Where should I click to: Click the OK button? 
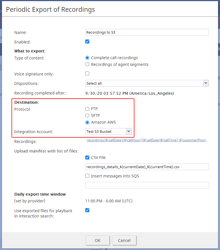point(98,240)
